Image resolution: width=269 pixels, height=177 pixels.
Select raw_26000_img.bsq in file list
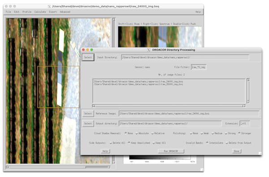pyautogui.click(x=138, y=84)
